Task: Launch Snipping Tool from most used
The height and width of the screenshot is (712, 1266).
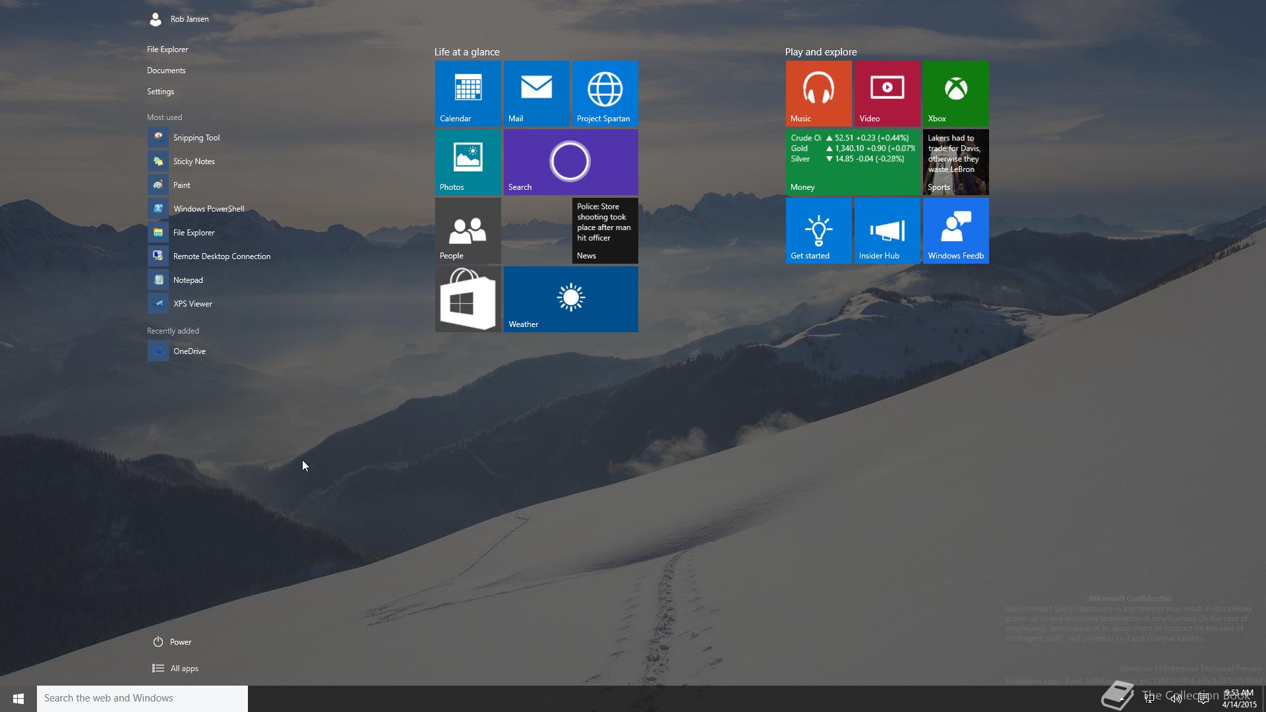Action: point(184,138)
